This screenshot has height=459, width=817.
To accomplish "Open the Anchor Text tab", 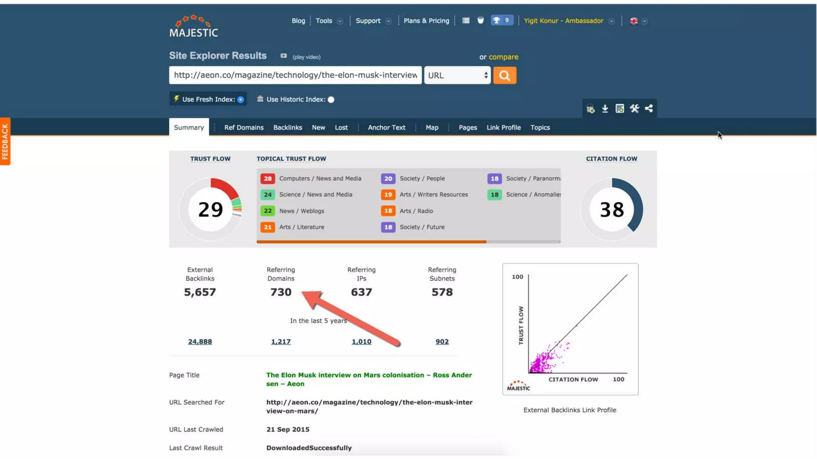I will point(386,127).
